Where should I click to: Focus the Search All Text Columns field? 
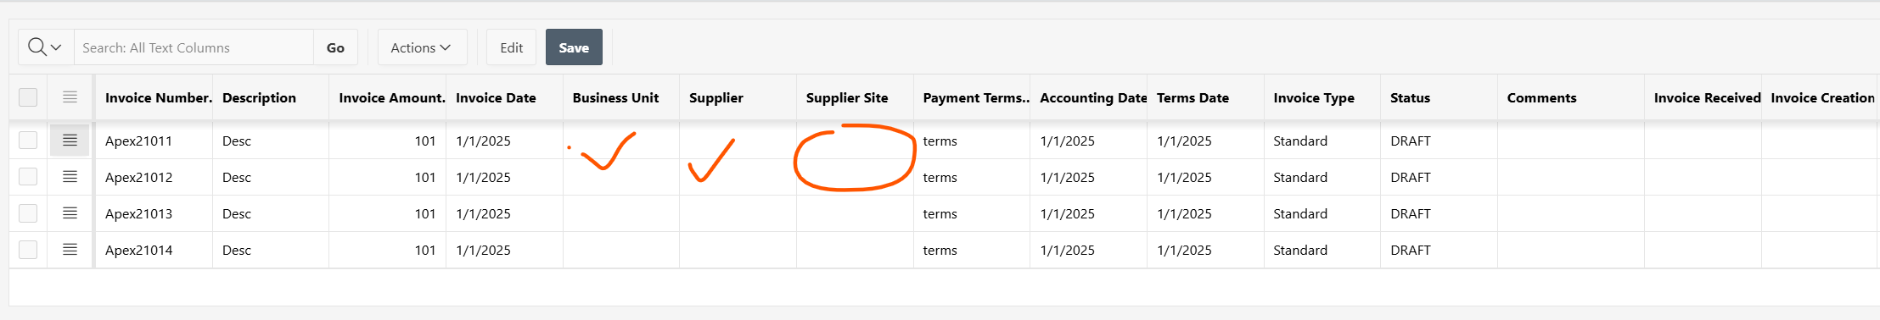click(194, 47)
